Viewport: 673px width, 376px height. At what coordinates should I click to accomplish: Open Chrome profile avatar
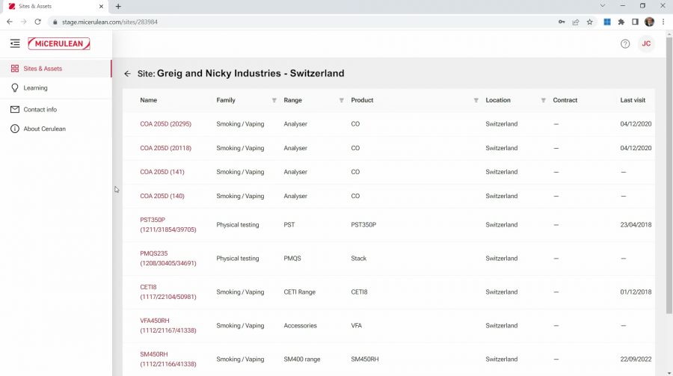click(649, 22)
